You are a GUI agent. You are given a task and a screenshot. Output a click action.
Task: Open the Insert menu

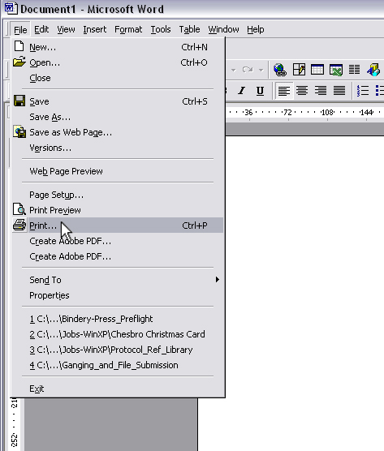(95, 29)
